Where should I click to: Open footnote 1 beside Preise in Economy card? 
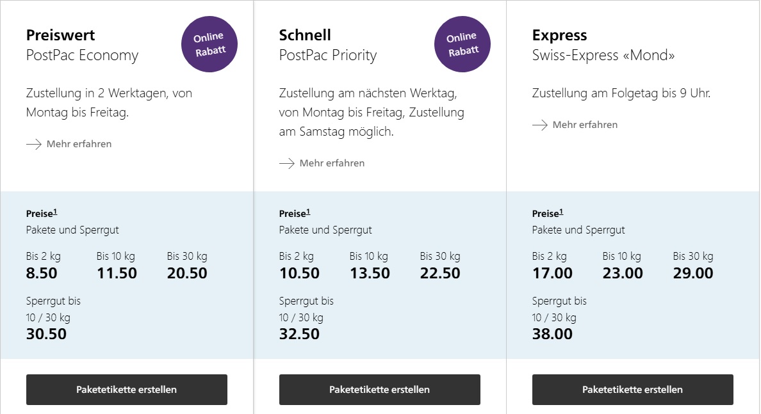coord(55,212)
